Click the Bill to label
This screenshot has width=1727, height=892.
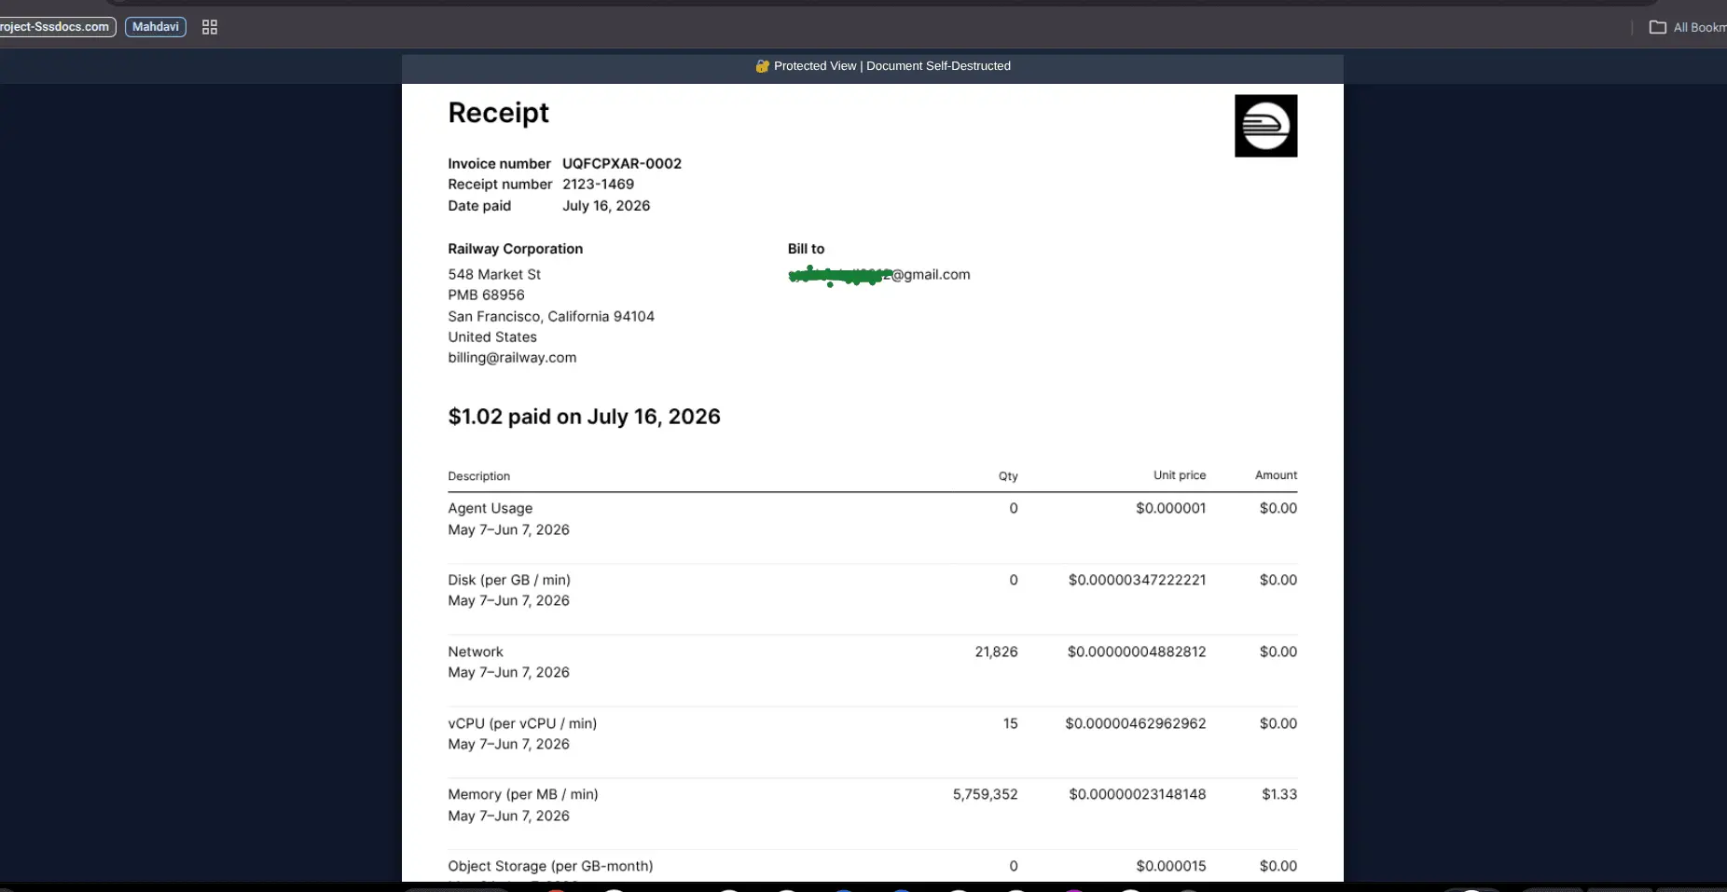(x=806, y=249)
